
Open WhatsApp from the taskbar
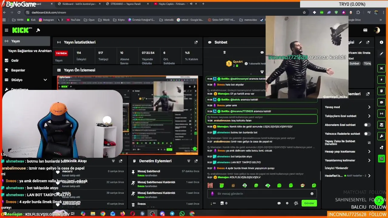pyautogui.click(x=182, y=214)
